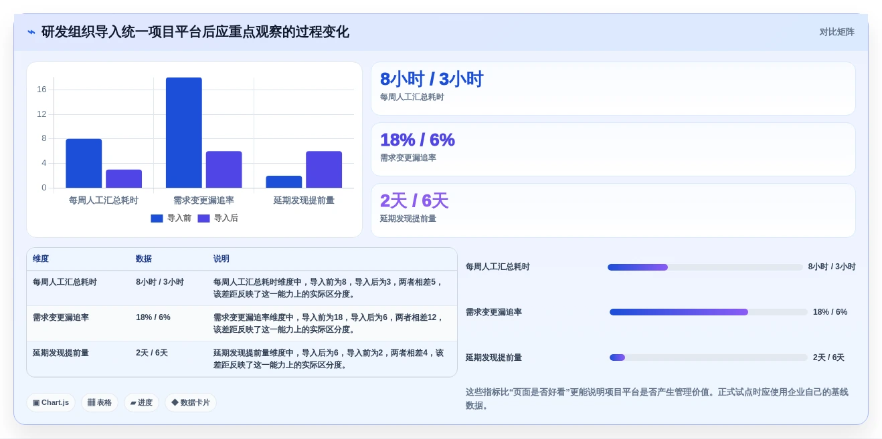Click chart axis label 延期发现提前量
This screenshot has width=882, height=439.
point(304,200)
